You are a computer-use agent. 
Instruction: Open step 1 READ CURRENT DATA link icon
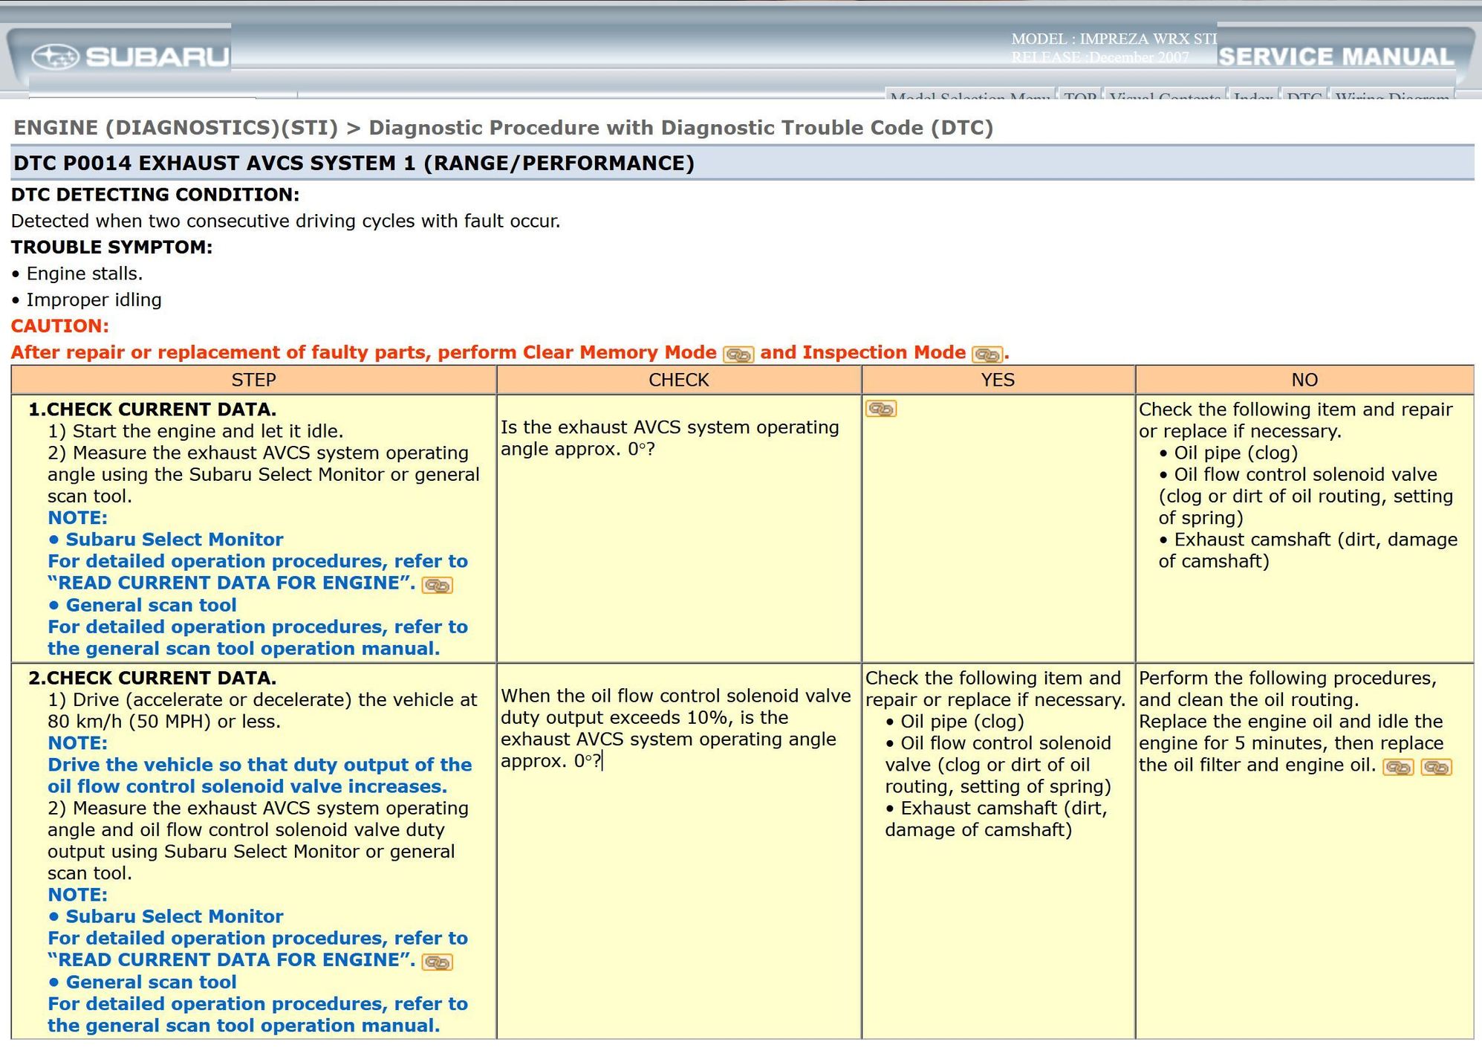(437, 585)
